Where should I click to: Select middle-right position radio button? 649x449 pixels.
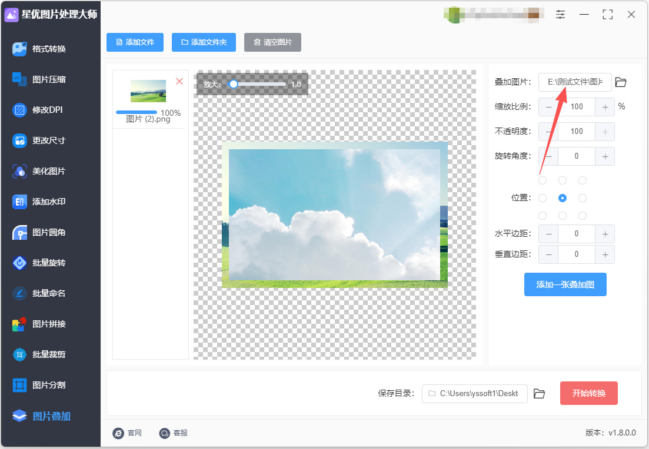pos(583,198)
